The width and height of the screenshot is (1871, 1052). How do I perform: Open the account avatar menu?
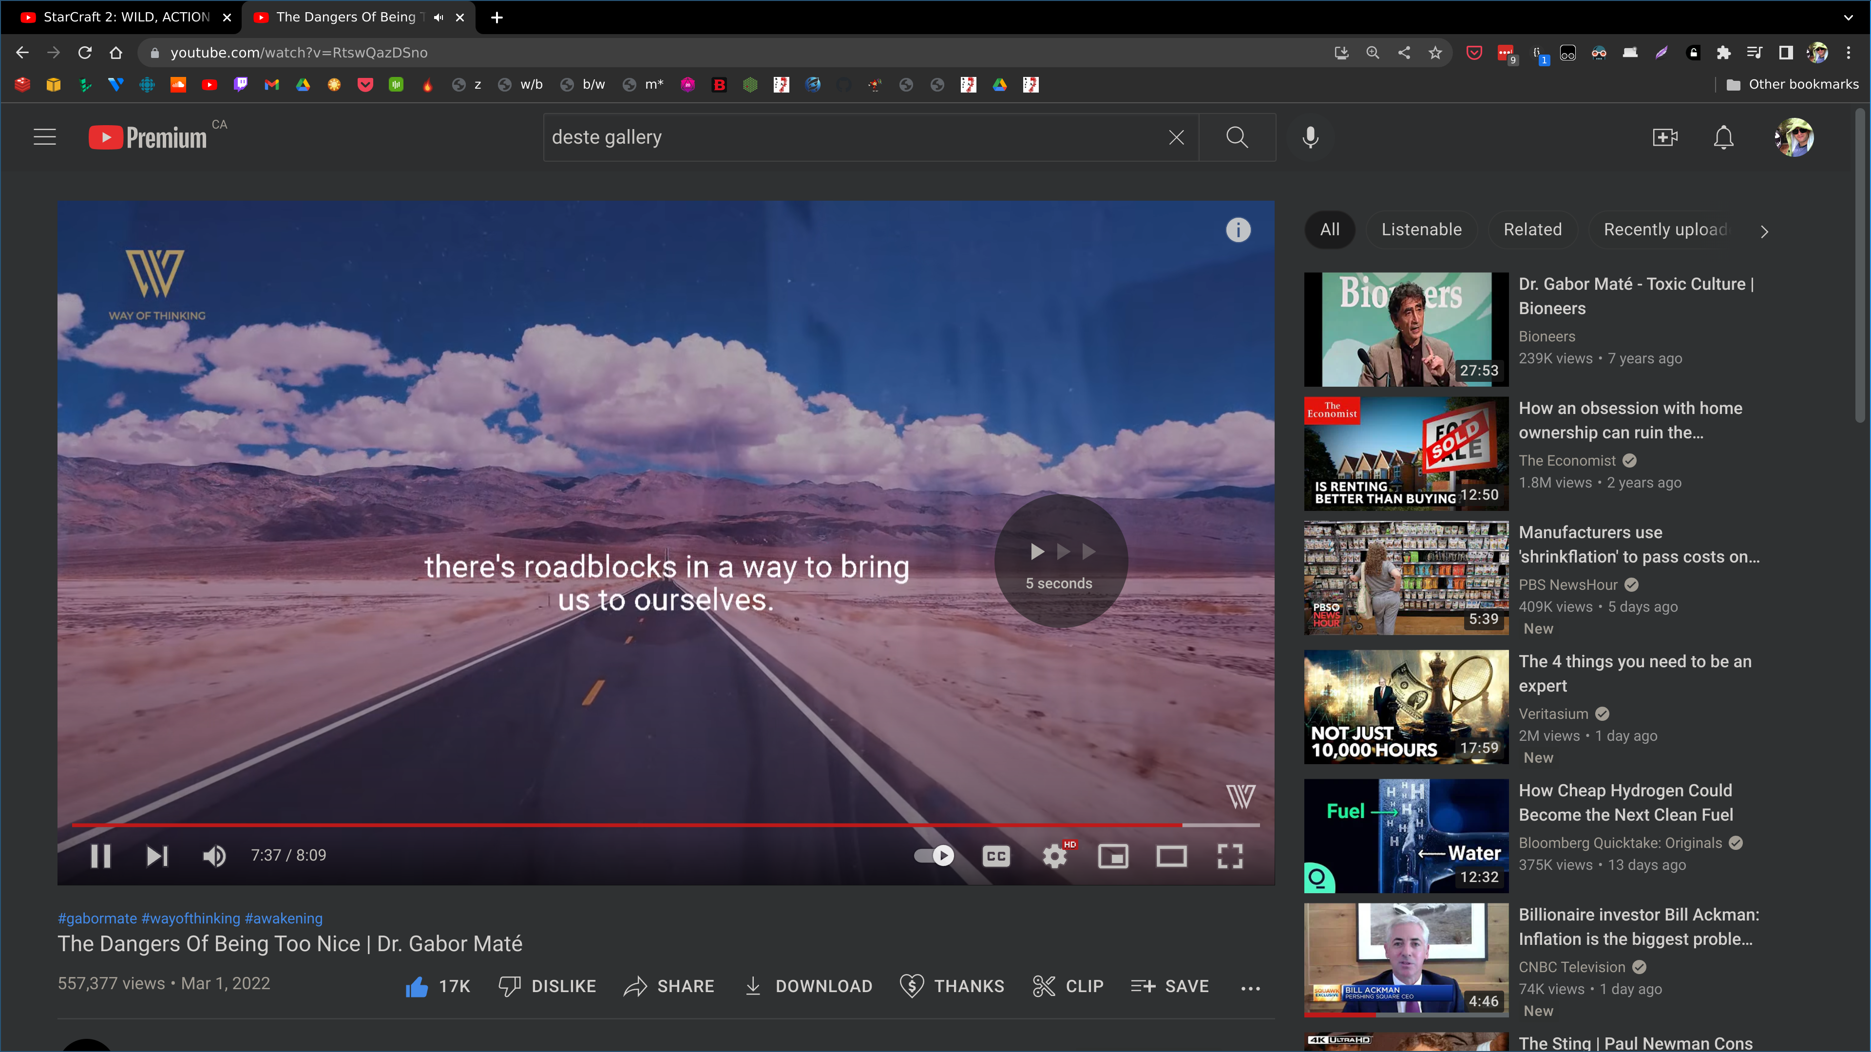click(1794, 137)
